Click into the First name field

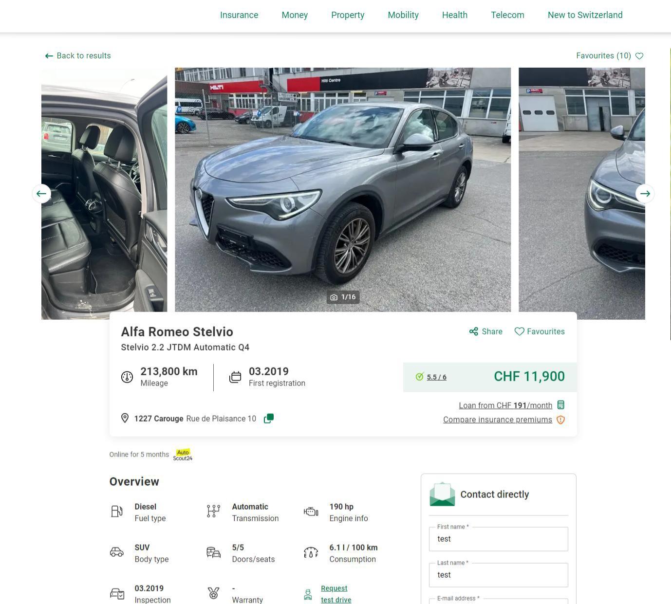coord(498,539)
